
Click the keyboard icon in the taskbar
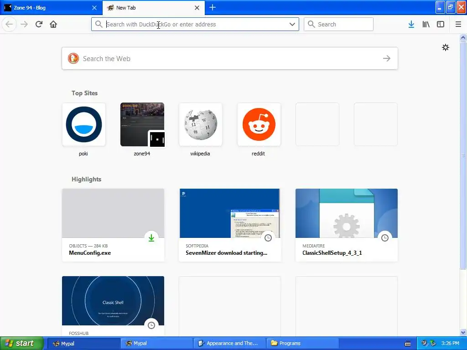[408, 344]
